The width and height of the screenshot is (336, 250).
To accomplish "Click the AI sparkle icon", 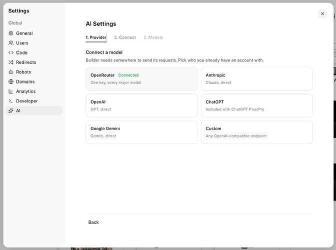I will (11, 110).
